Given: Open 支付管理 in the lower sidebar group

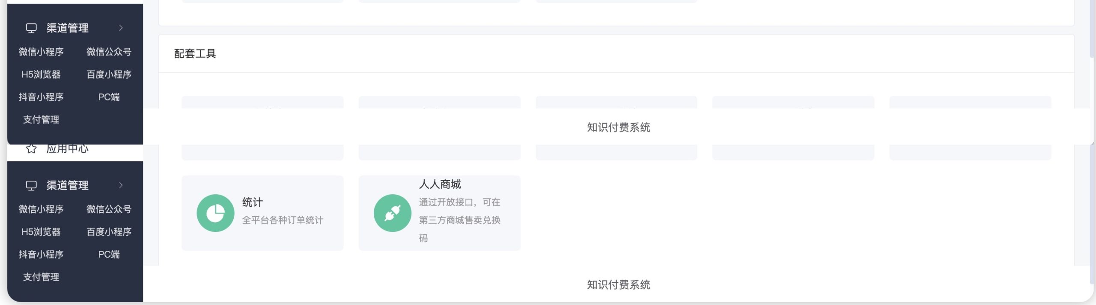Looking at the screenshot, I should [41, 277].
